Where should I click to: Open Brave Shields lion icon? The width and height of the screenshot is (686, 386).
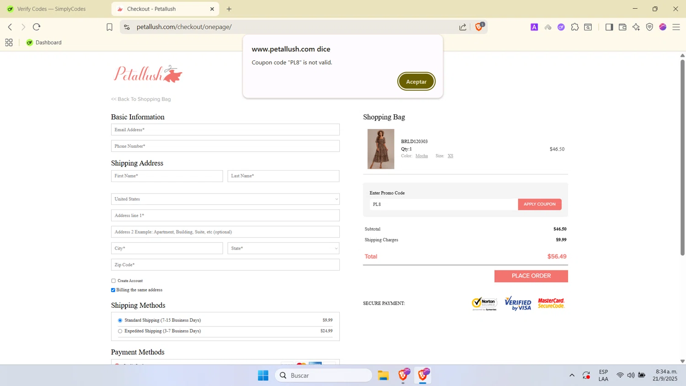[x=479, y=27]
